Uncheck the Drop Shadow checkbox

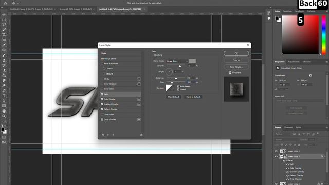tap(102, 120)
